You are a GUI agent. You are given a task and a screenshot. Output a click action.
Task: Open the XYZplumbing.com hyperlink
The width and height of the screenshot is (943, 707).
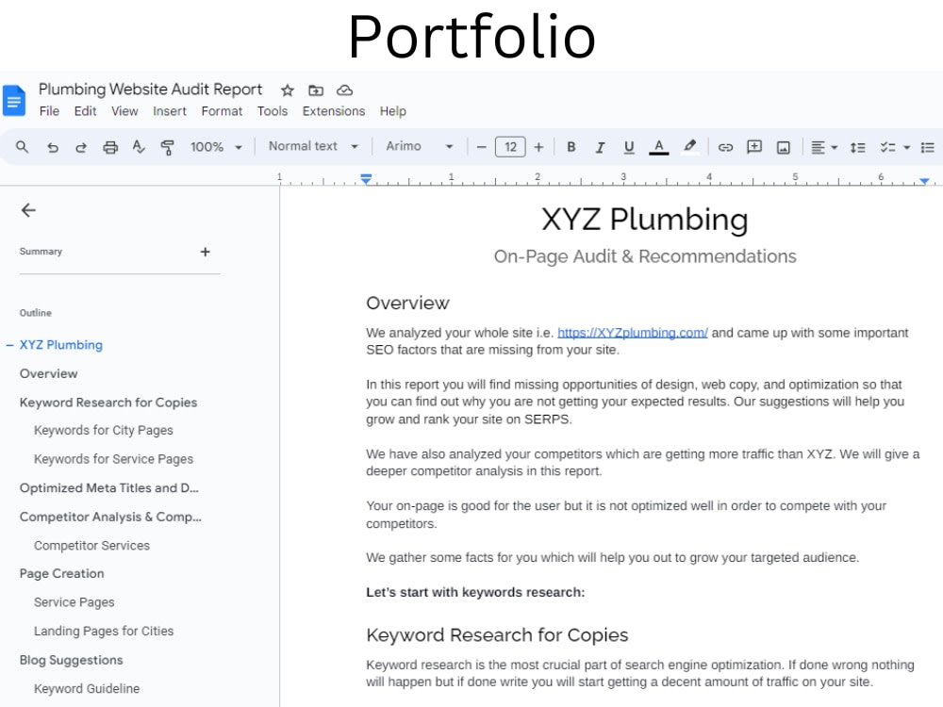click(633, 333)
